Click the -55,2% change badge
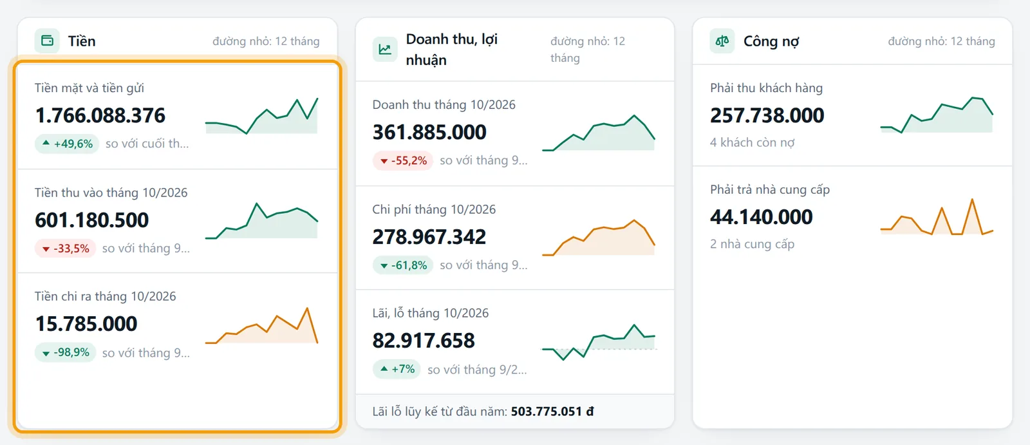 (403, 160)
